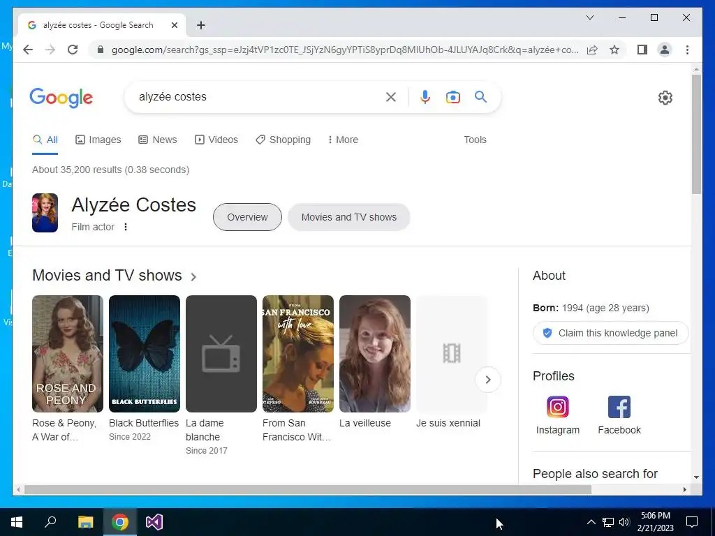Reload the current page
Viewport: 715px width, 536px height.
pyautogui.click(x=73, y=50)
